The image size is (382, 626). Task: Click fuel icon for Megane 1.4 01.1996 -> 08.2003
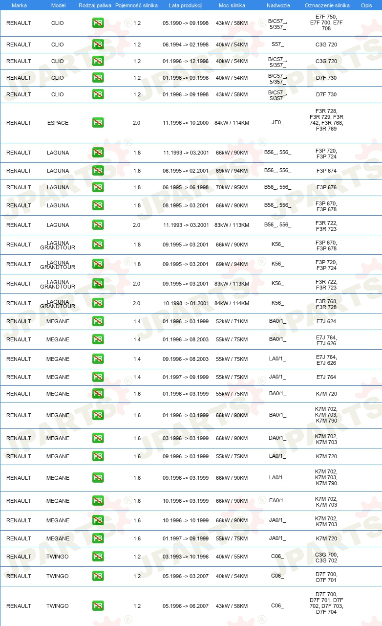coord(98,339)
